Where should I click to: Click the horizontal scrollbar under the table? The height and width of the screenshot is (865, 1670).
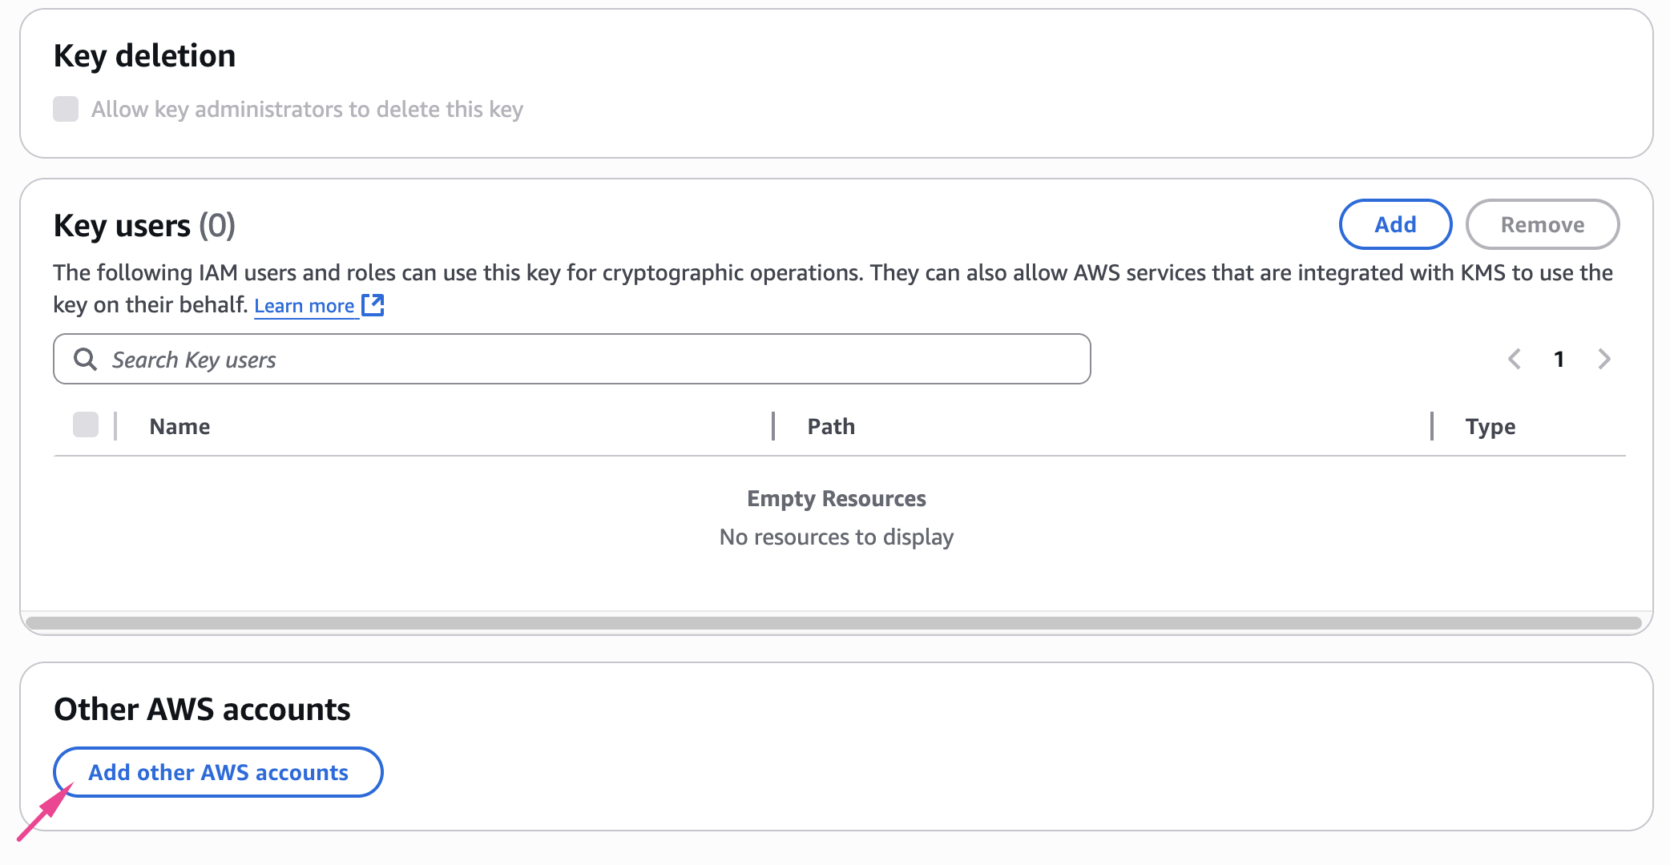(833, 622)
